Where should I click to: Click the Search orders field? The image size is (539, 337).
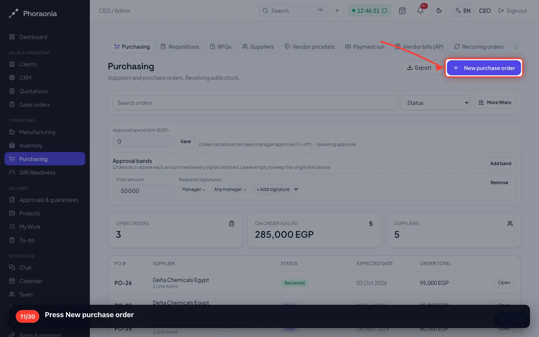tap(255, 103)
